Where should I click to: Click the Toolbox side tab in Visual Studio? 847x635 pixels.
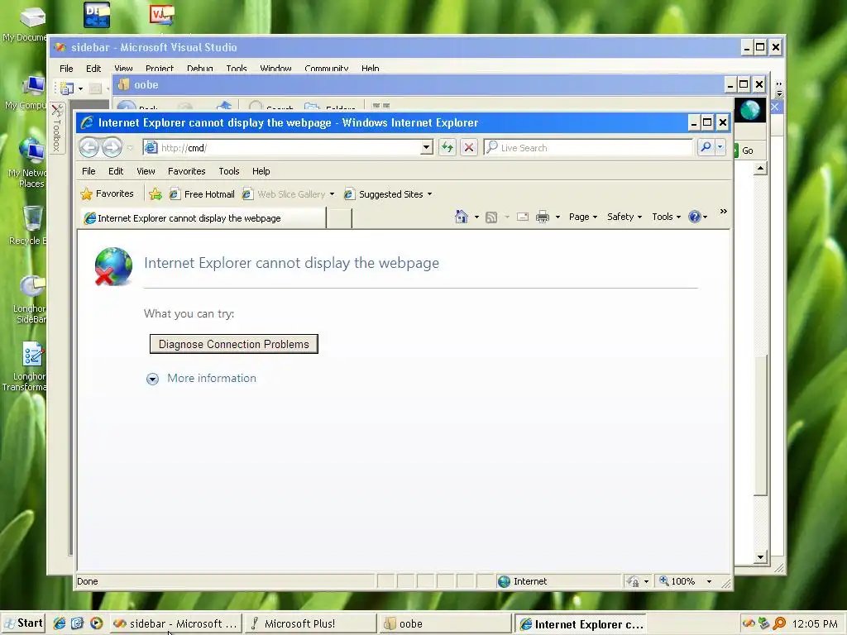56,128
